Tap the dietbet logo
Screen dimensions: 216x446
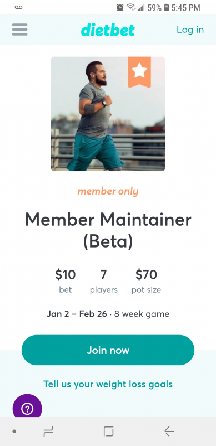(108, 30)
